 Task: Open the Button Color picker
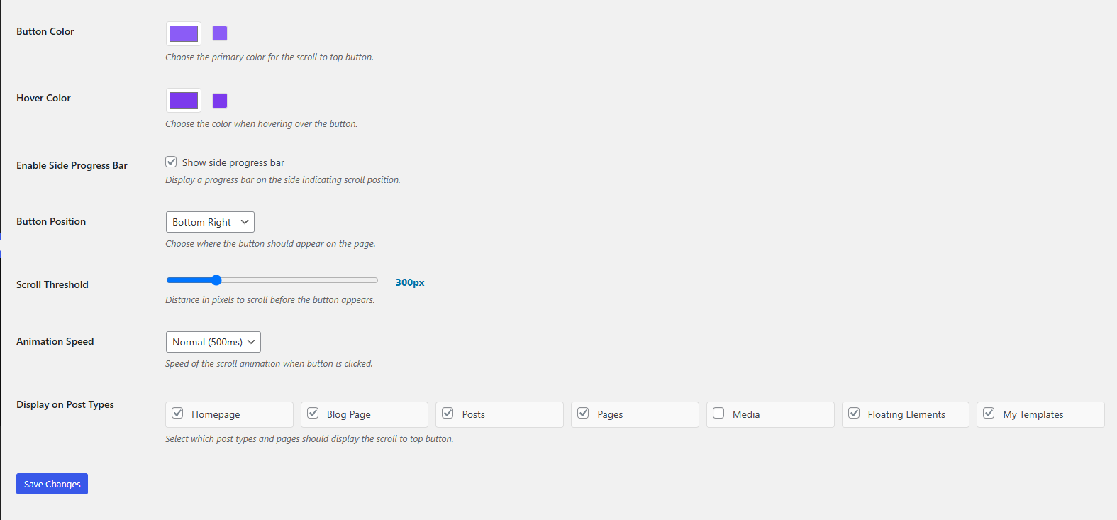pyautogui.click(x=183, y=33)
